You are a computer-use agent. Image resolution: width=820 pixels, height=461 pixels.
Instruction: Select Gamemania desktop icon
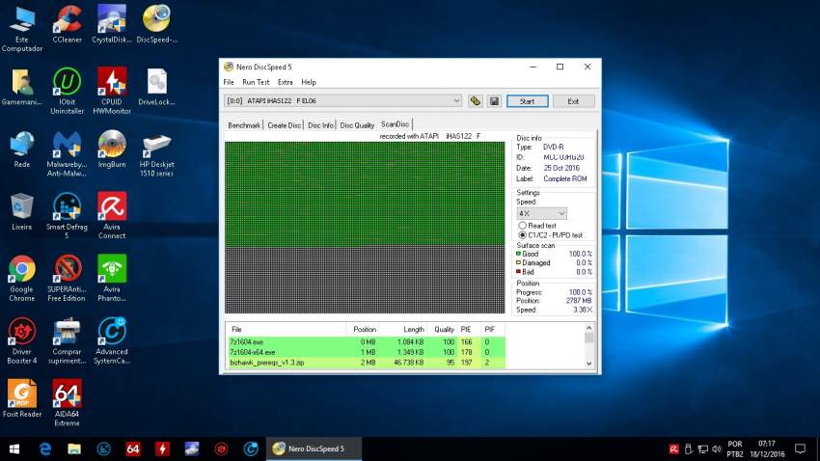pos(22,87)
